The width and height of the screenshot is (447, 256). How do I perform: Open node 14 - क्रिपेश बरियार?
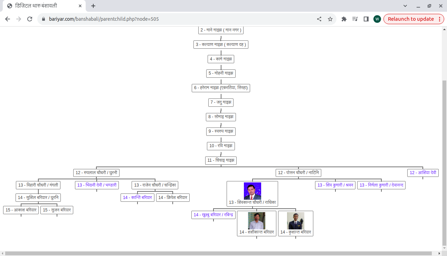(173, 198)
